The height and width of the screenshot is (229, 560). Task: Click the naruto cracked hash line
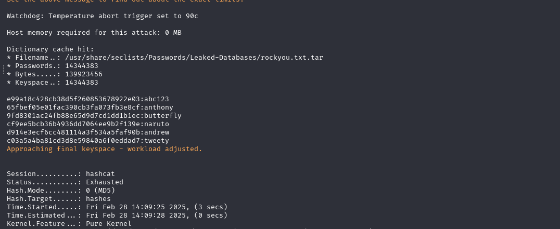tap(88, 124)
